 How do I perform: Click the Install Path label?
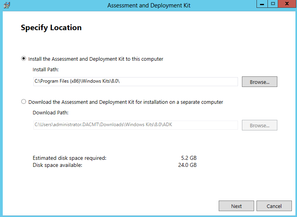pyautogui.click(x=46, y=70)
